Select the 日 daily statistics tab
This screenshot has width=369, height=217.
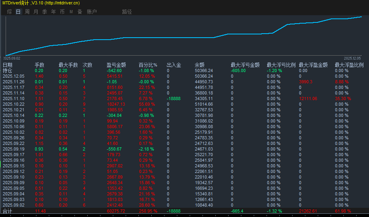[18, 12]
